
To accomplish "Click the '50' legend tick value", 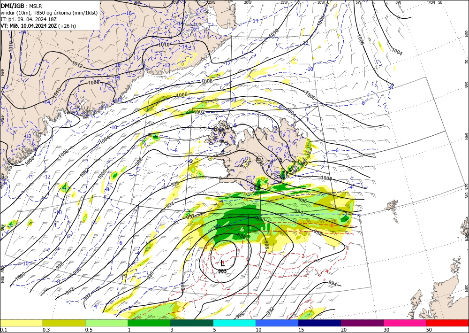I will point(429,330).
